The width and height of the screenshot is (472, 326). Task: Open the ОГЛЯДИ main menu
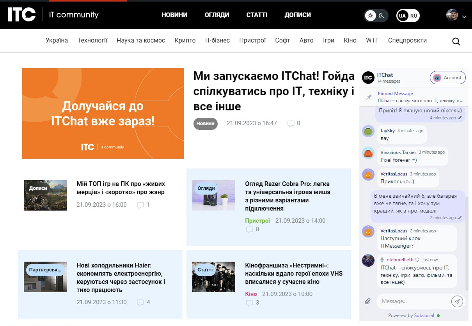217,15
